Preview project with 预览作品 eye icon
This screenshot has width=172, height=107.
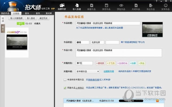121,6
